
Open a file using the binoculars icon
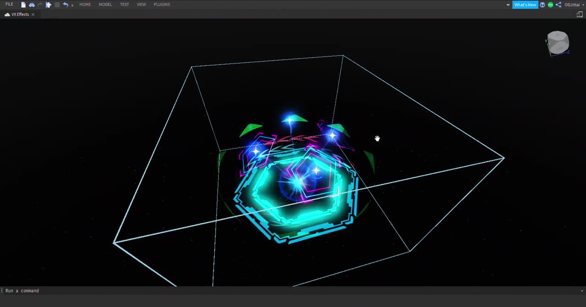pyautogui.click(x=32, y=5)
